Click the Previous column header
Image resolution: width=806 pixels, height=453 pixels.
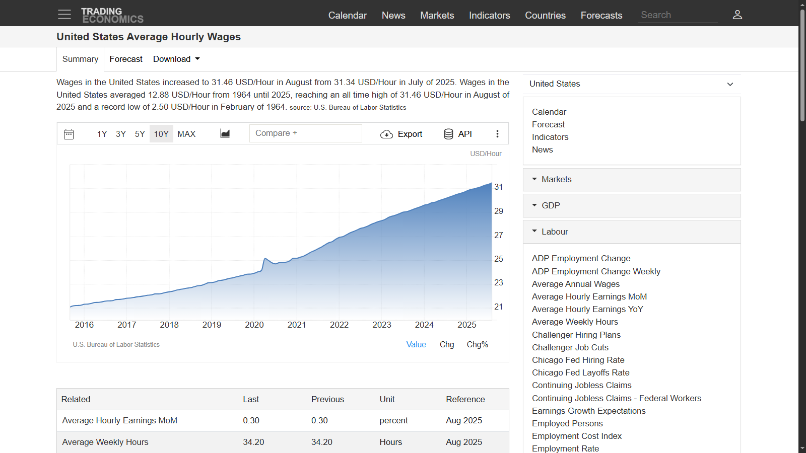tap(327, 399)
